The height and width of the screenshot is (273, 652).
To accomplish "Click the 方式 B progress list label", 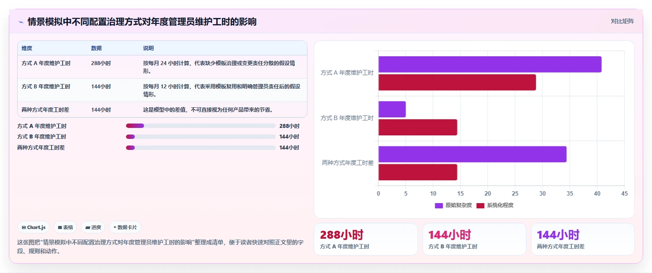I will [x=42, y=137].
